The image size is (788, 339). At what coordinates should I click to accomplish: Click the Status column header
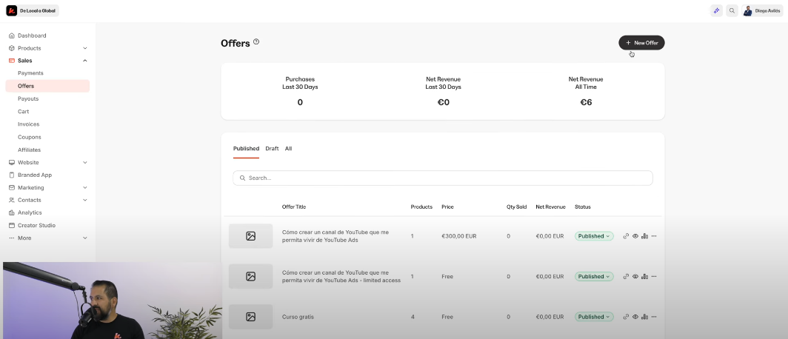click(x=583, y=207)
